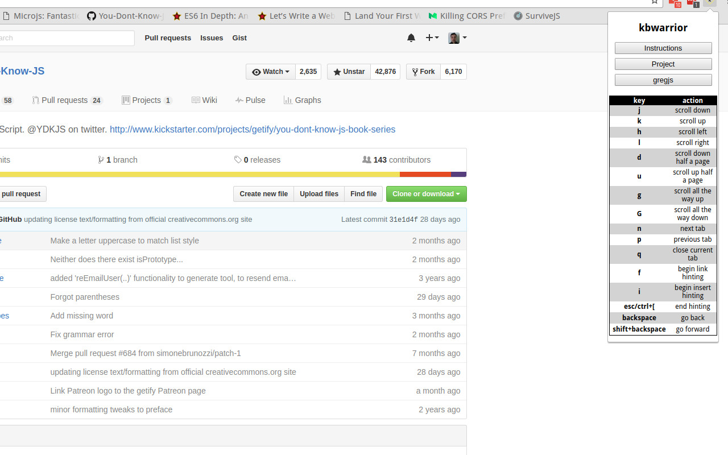Click Pull requests in top navigation

pyautogui.click(x=168, y=38)
